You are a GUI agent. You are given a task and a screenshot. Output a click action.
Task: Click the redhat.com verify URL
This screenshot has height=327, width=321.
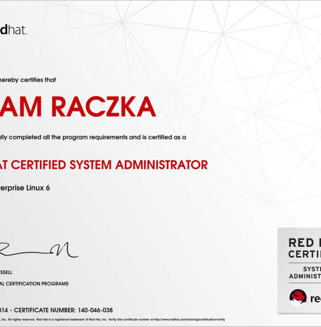(x=190, y=320)
